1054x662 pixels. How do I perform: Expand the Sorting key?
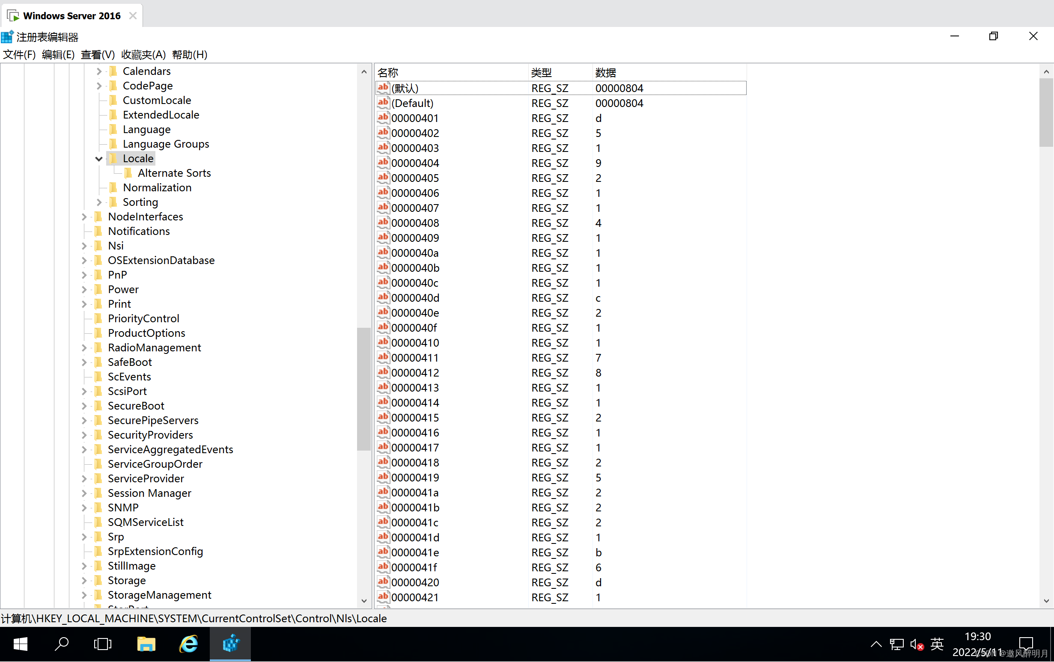99,202
